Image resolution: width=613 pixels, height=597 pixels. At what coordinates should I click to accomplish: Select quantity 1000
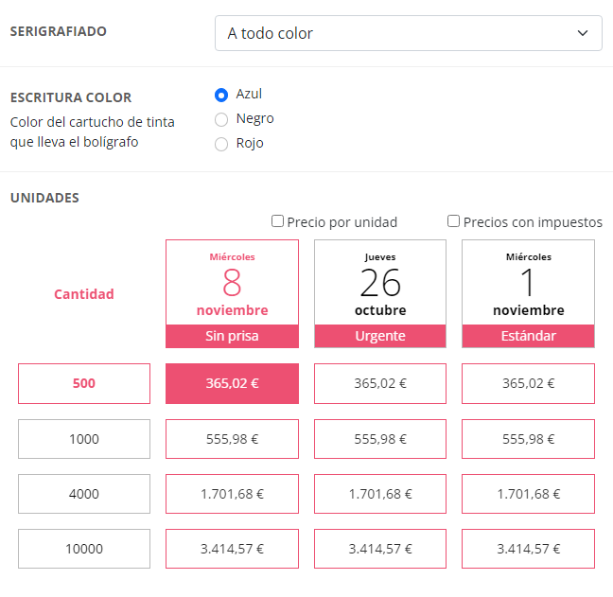coord(84,439)
